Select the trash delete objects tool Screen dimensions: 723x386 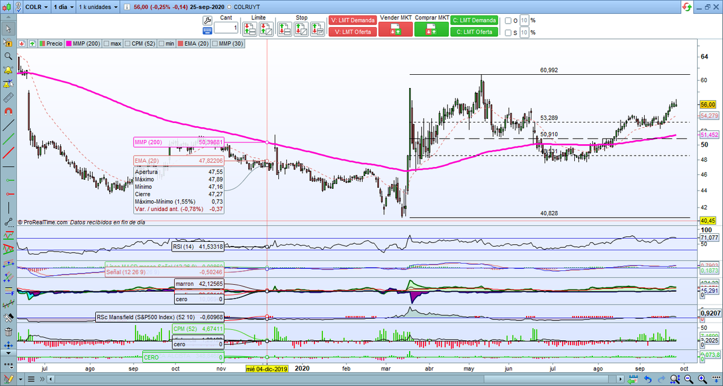pyautogui.click(x=8, y=332)
